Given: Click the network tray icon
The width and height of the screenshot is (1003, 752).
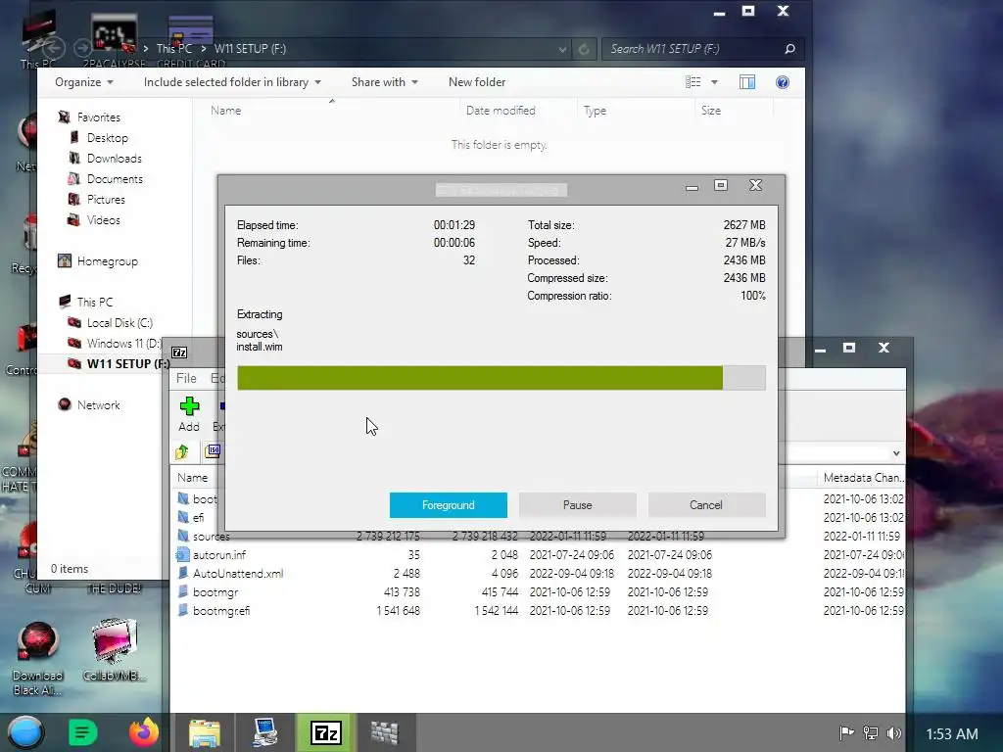Looking at the screenshot, I should pyautogui.click(x=871, y=732).
